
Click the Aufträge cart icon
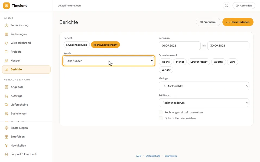pyautogui.click(x=6, y=96)
